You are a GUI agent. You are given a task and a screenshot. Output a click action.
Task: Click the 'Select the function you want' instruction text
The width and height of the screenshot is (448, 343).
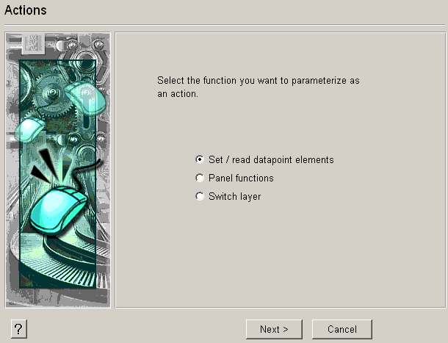[259, 87]
